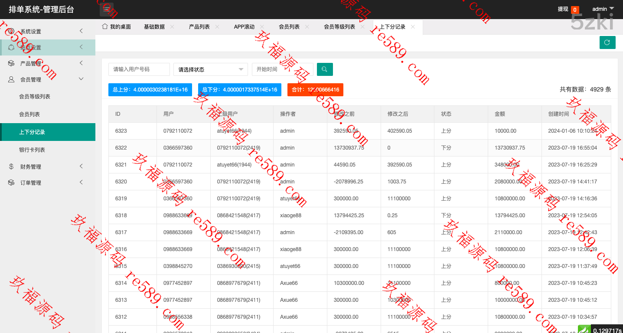Click the hamburger menu collapse icon
The height and width of the screenshot is (333, 623).
point(107,9)
